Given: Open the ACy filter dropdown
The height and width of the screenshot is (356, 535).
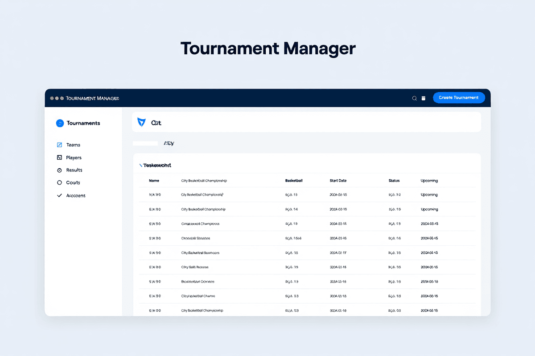Looking at the screenshot, I should tap(169, 143).
